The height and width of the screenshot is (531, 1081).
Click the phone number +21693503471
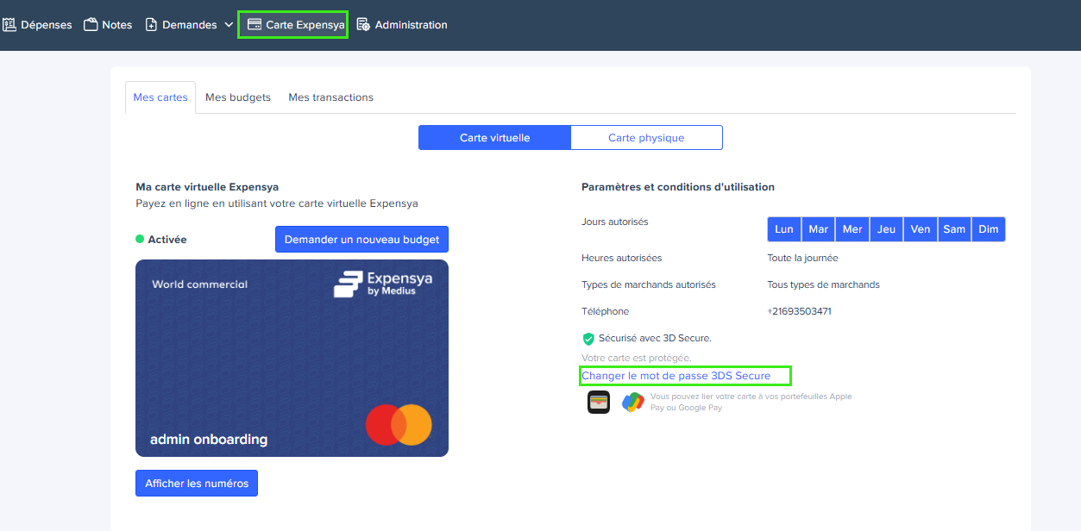tap(800, 311)
